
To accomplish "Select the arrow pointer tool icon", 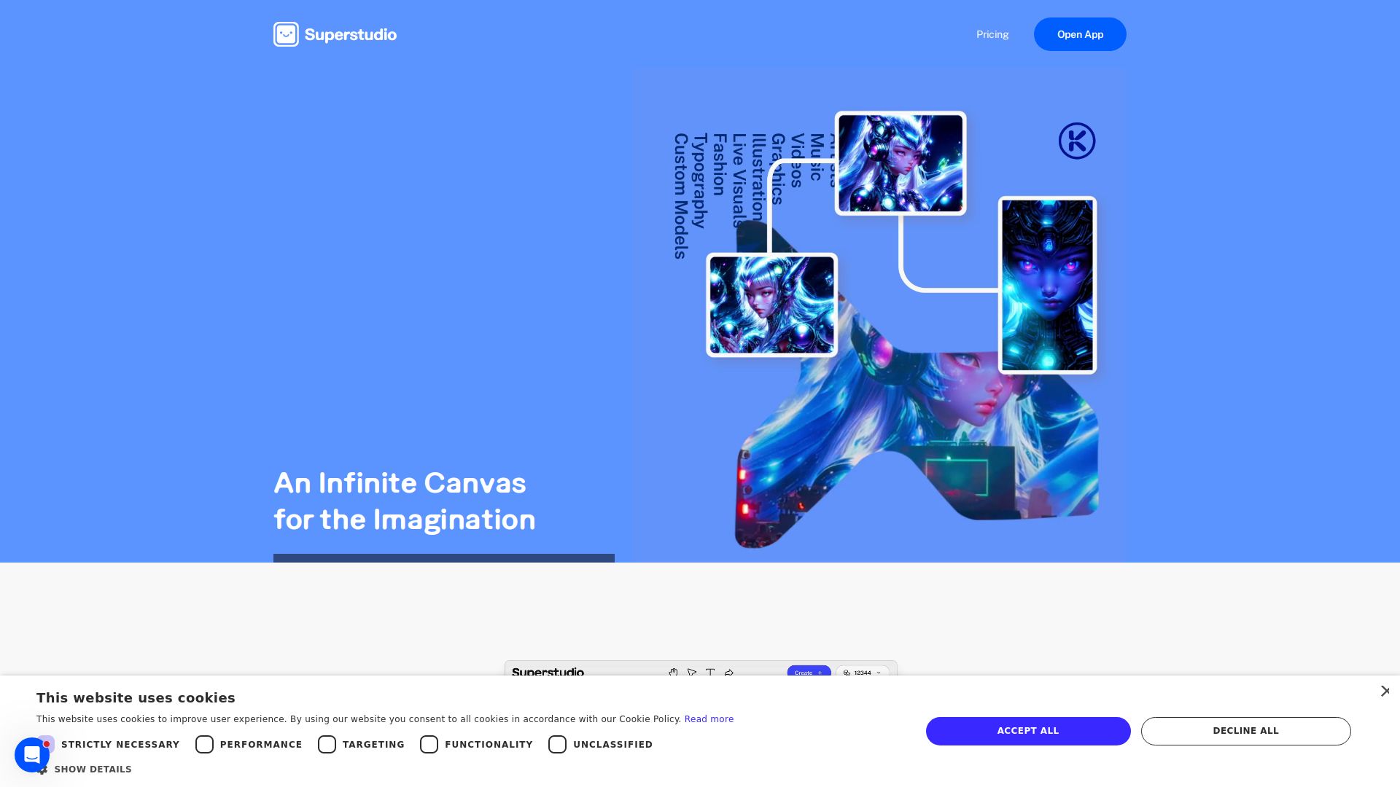I will [x=692, y=673].
